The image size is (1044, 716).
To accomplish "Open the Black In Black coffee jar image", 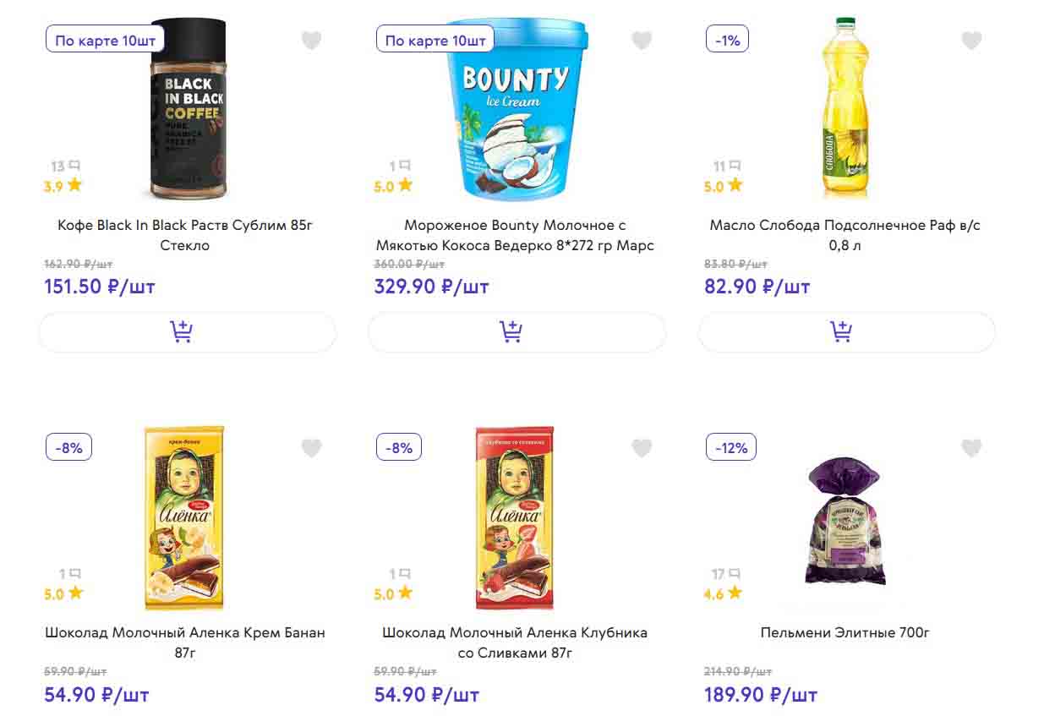I will coord(188,110).
